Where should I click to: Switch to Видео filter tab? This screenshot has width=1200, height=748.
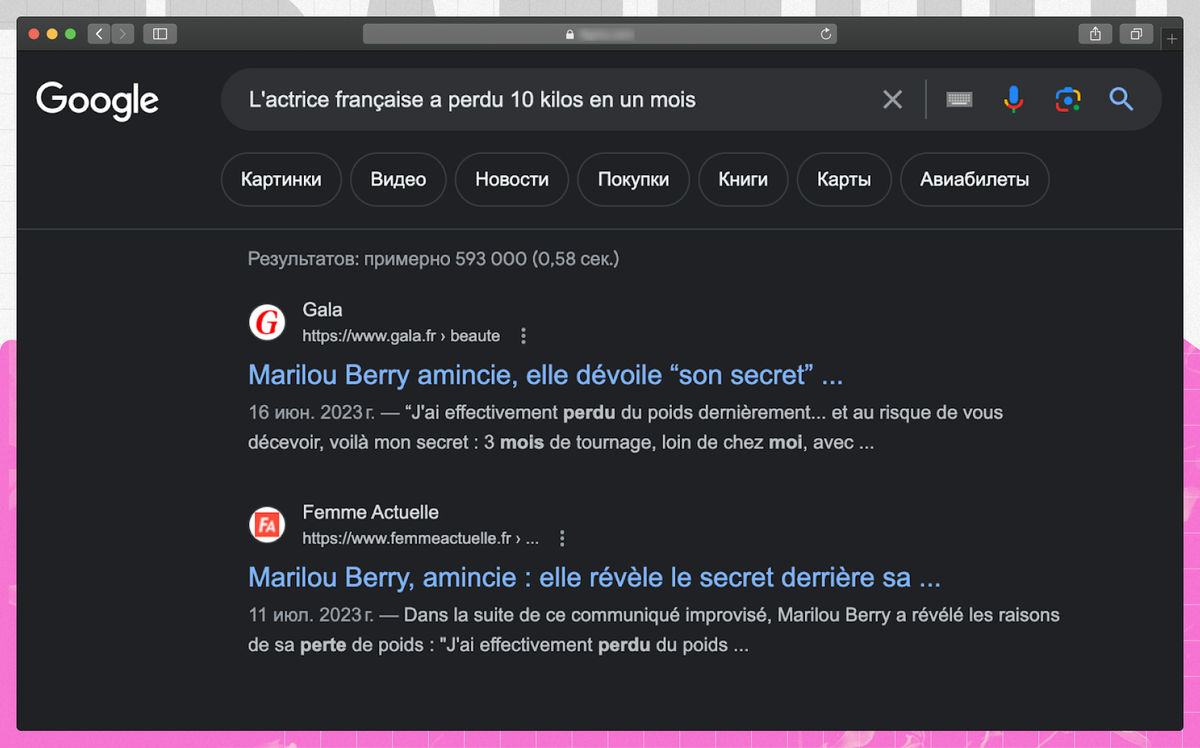(398, 179)
